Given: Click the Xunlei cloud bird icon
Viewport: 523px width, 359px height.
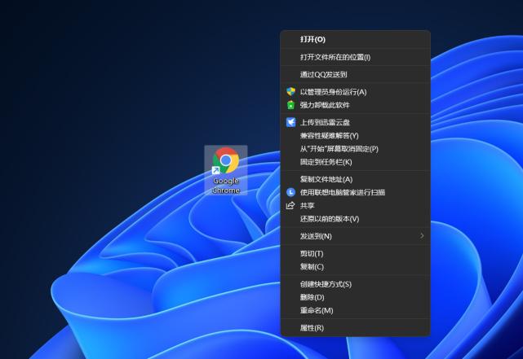Looking at the screenshot, I should 290,122.
